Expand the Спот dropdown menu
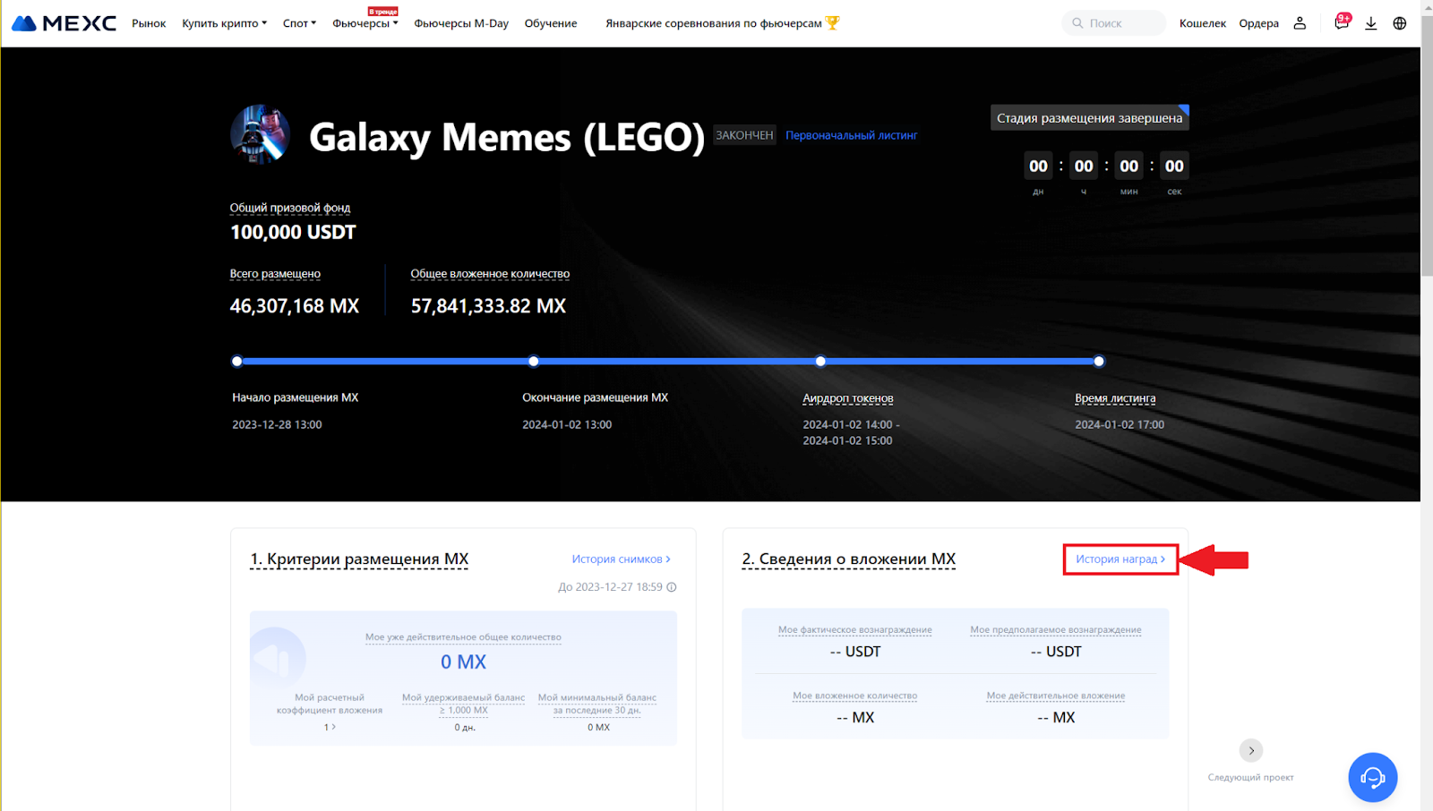1433x811 pixels. click(299, 23)
